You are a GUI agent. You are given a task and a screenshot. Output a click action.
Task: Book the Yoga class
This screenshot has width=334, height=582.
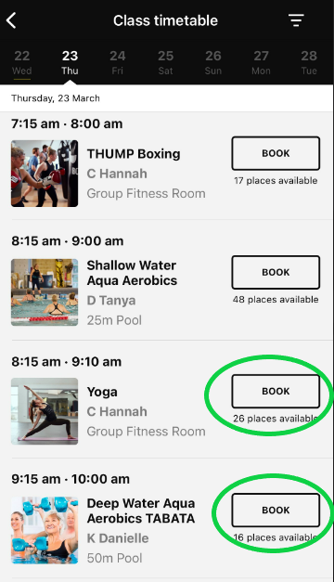pos(276,391)
